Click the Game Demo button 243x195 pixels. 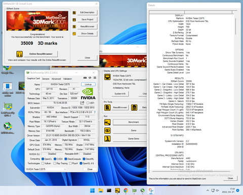130,139
